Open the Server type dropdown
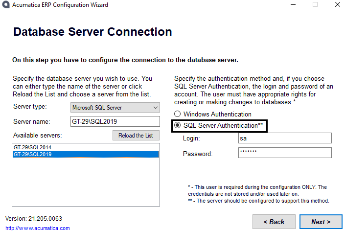Screen dimensions: 345x231 click(x=115, y=108)
